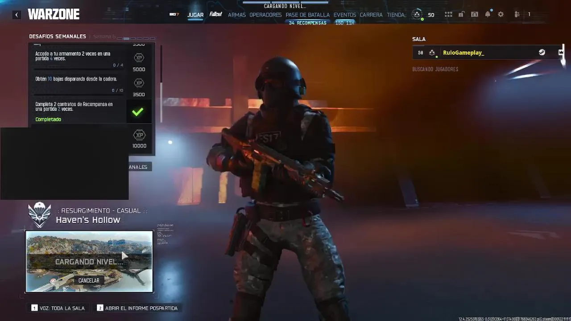Click VOZ: TODA LA SALA voice option
Image resolution: width=571 pixels, height=321 pixels.
click(x=58, y=308)
